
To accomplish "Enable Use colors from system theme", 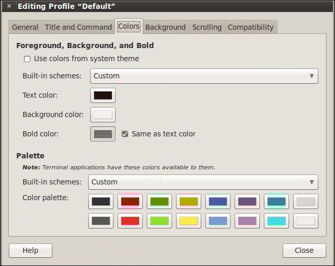I will click(x=27, y=59).
